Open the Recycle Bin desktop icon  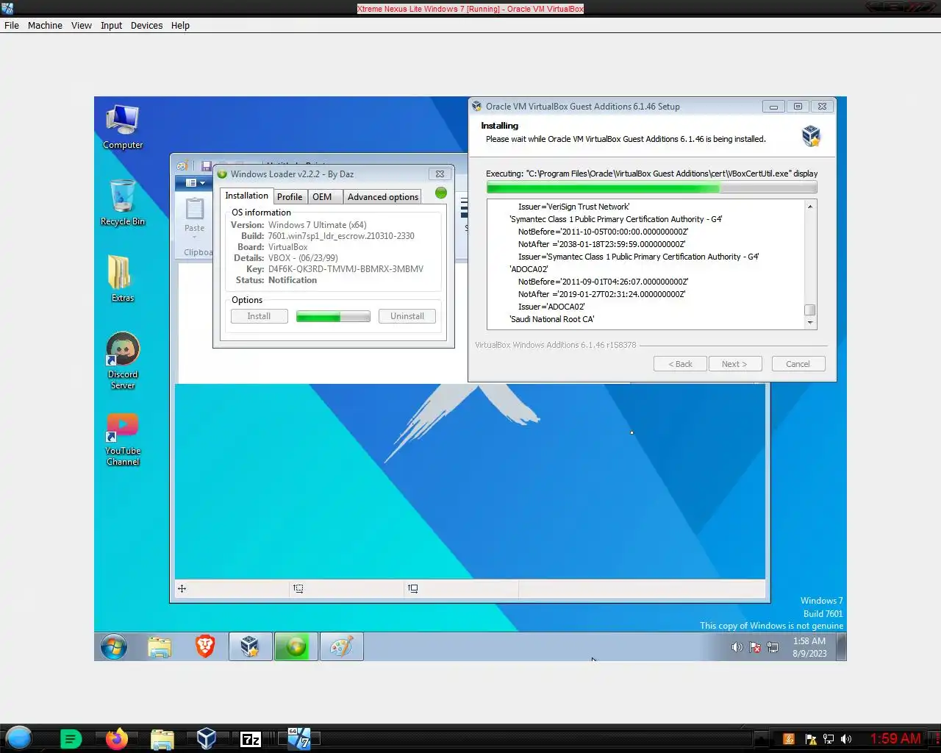(x=122, y=203)
